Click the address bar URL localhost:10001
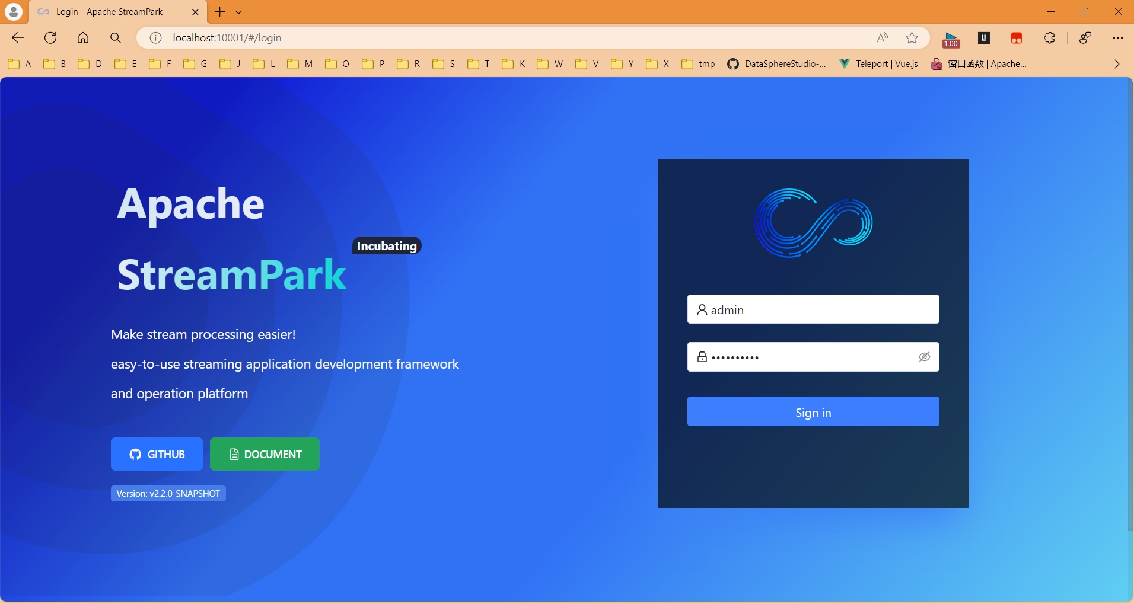The width and height of the screenshot is (1134, 604). tap(227, 38)
